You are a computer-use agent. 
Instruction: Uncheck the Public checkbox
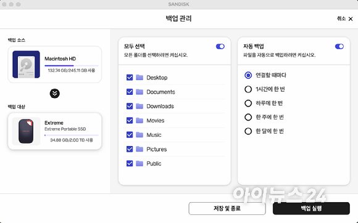[x=130, y=163]
